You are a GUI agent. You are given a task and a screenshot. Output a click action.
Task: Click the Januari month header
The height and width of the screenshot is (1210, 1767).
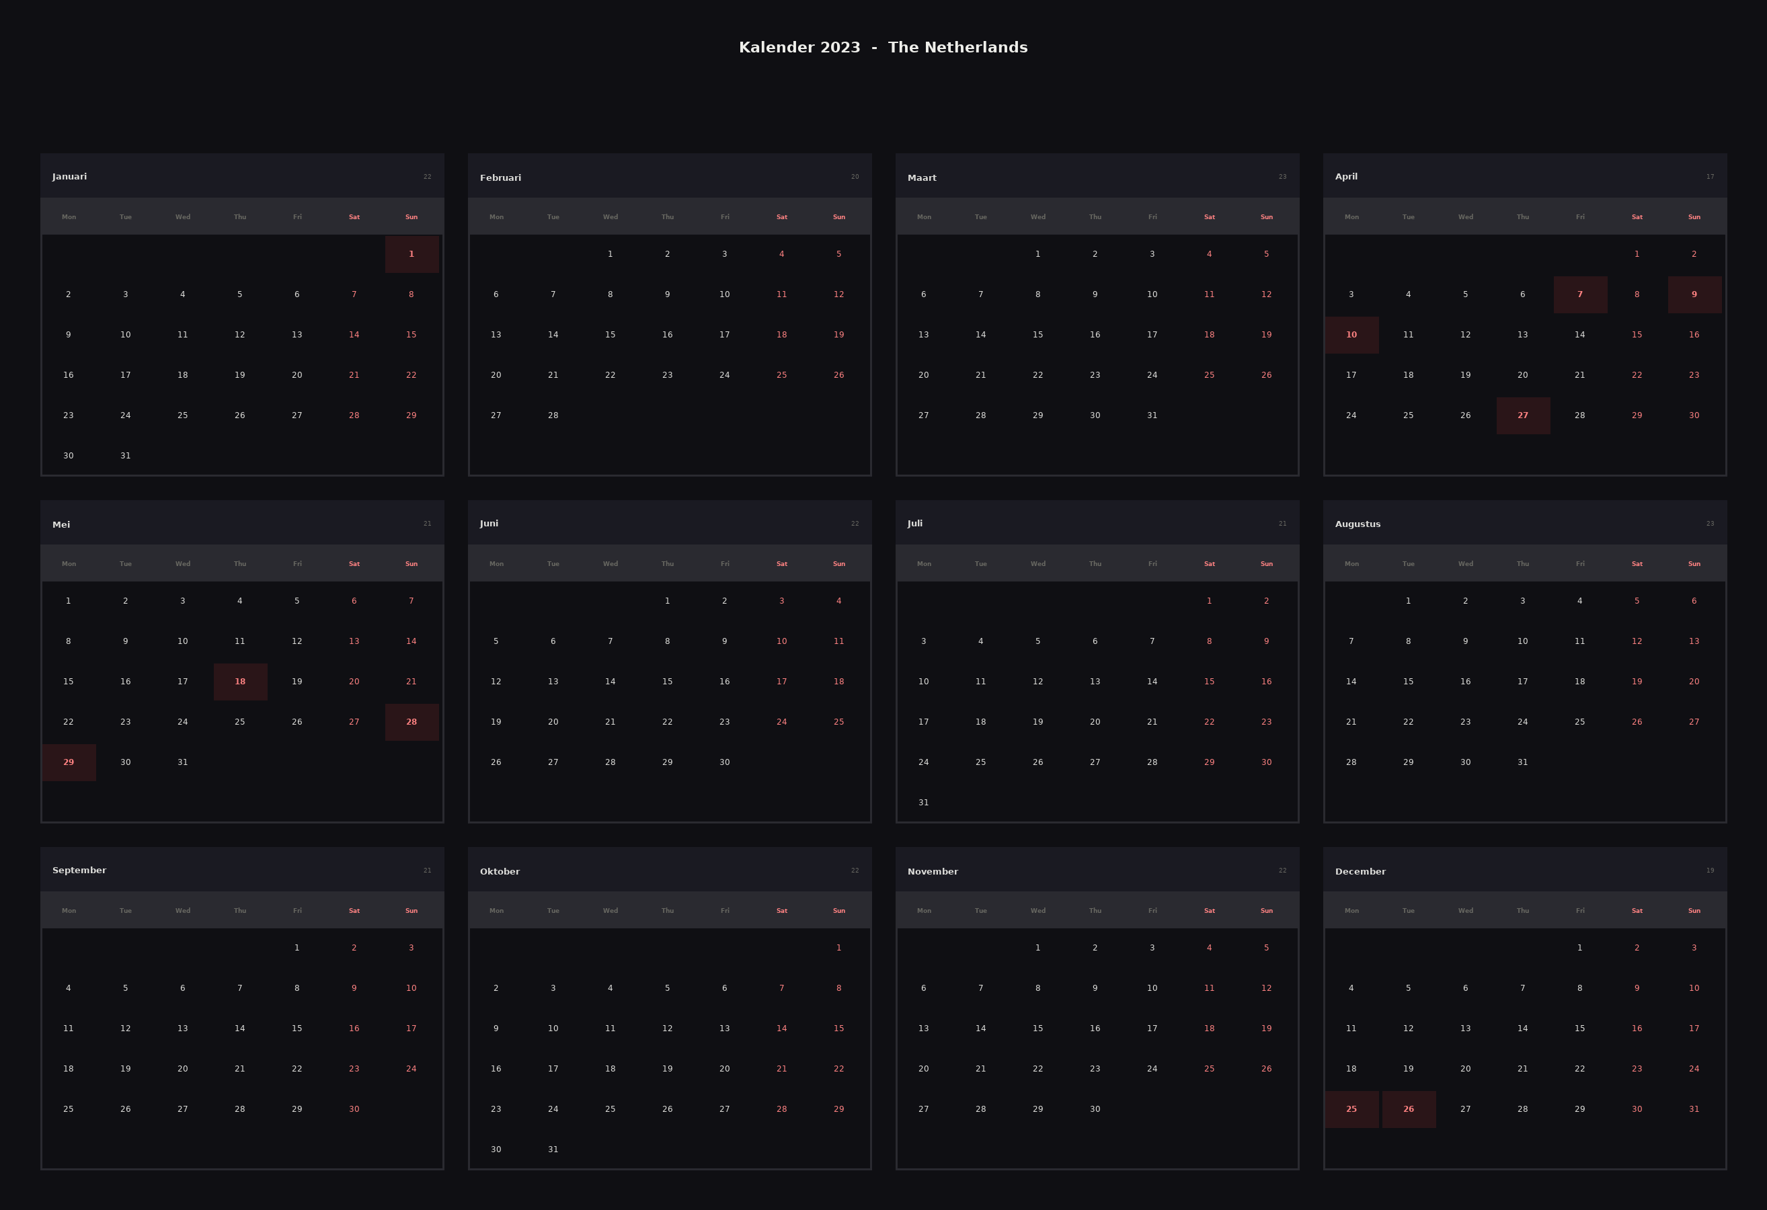(69, 176)
